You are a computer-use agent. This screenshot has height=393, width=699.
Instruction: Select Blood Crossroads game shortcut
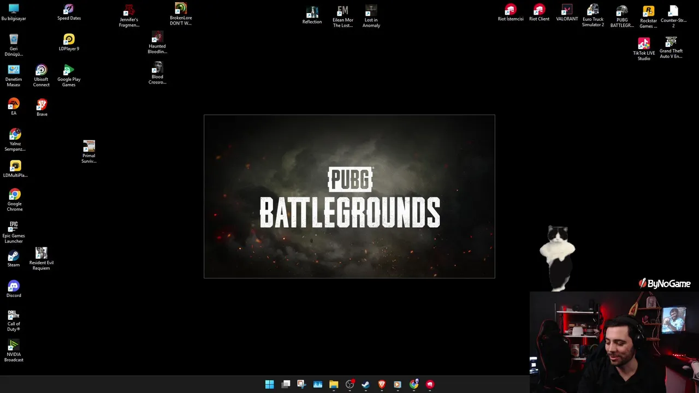tap(157, 73)
